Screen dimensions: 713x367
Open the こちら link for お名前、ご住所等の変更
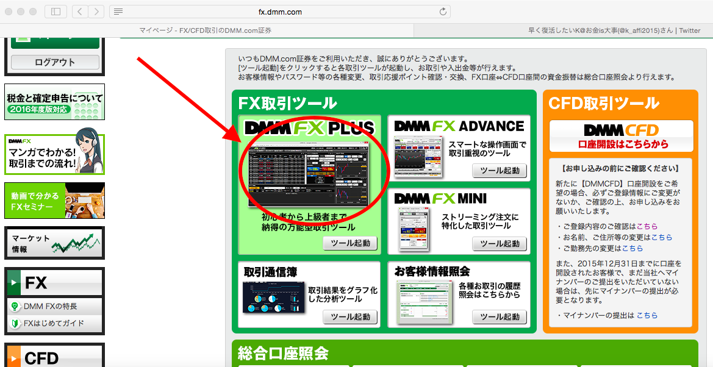pos(662,237)
